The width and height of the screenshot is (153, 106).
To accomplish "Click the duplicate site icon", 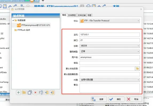I will (30, 92).
